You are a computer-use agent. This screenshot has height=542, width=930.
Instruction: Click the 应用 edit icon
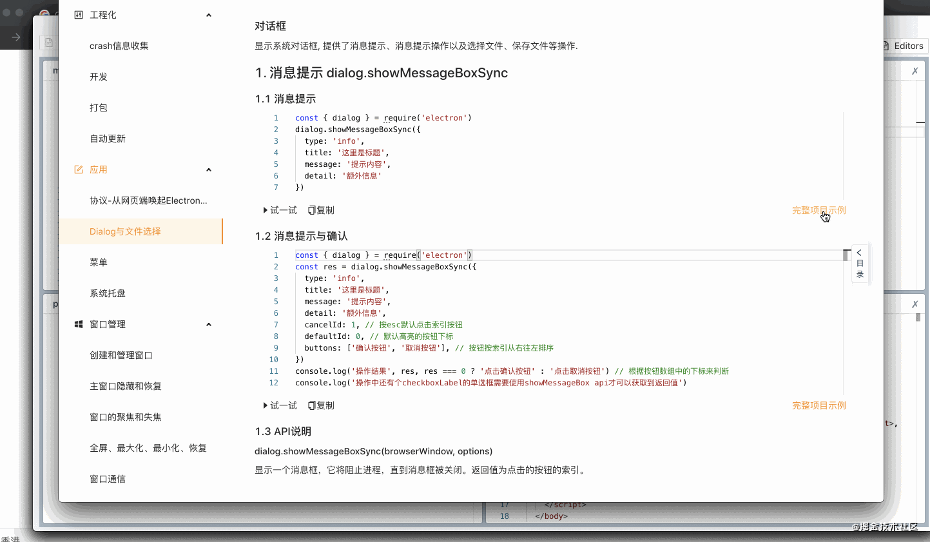point(79,169)
